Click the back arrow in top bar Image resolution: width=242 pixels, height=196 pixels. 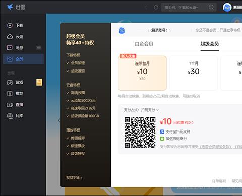(x=146, y=7)
